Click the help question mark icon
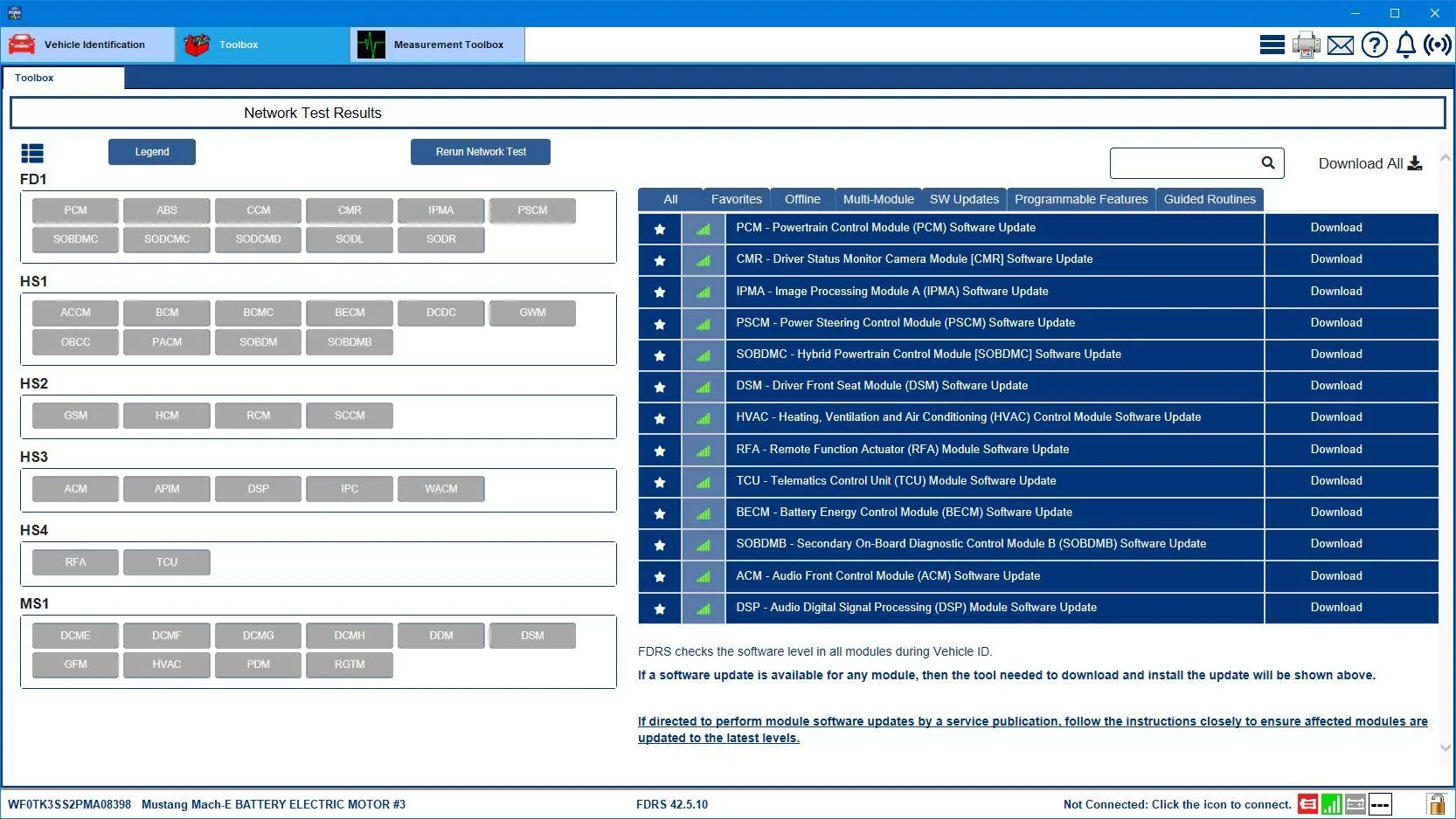Image resolution: width=1456 pixels, height=819 pixels. coord(1375,45)
